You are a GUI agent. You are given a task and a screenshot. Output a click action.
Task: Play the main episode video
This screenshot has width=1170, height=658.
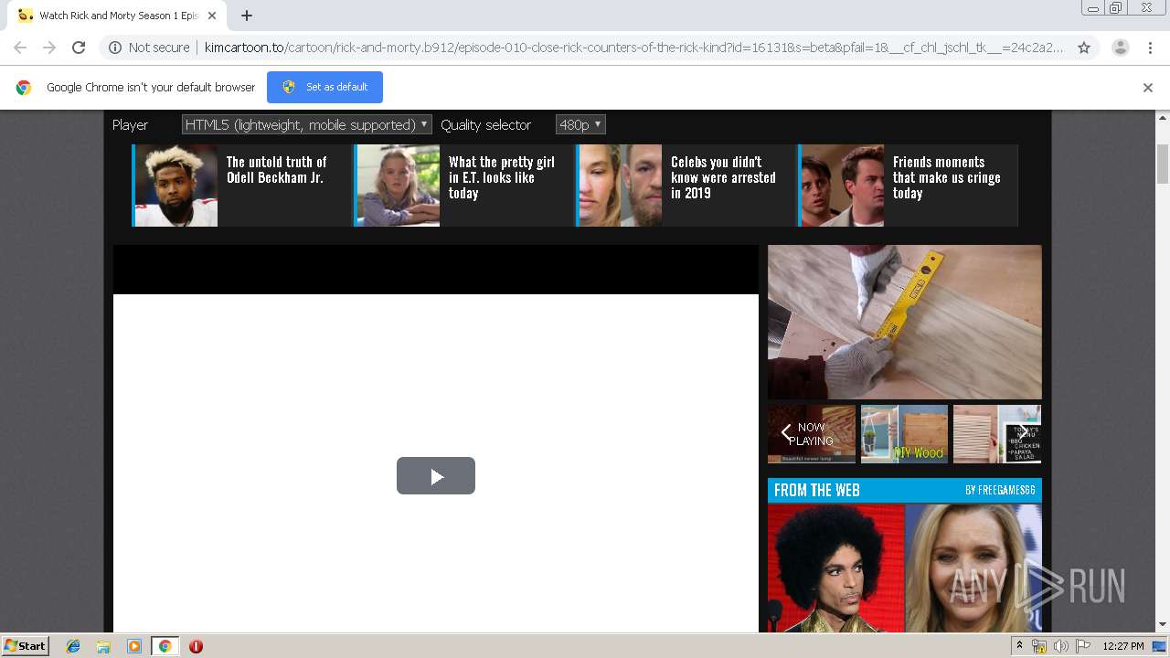tap(436, 475)
